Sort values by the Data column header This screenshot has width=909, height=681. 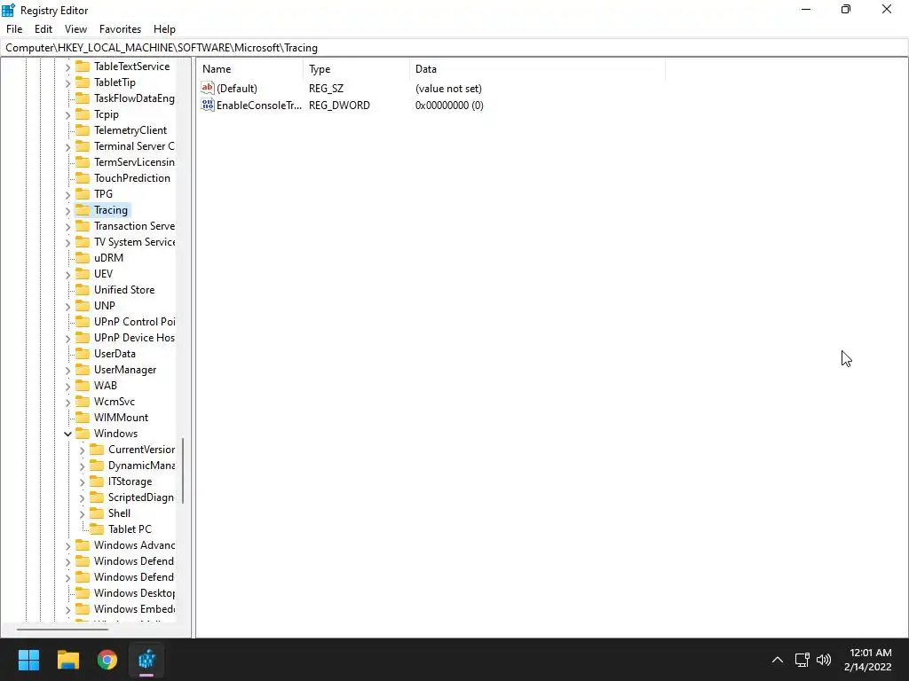coord(537,69)
